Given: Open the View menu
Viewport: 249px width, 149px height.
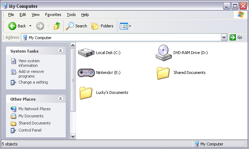Looking at the screenshot, I should pos(35,15).
